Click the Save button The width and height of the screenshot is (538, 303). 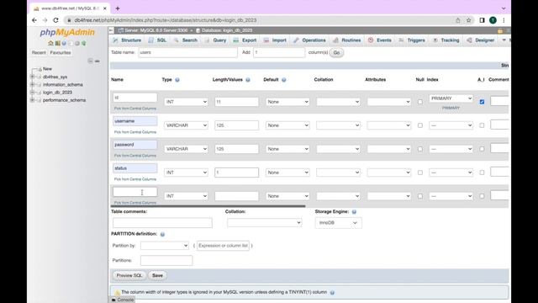(x=157, y=275)
